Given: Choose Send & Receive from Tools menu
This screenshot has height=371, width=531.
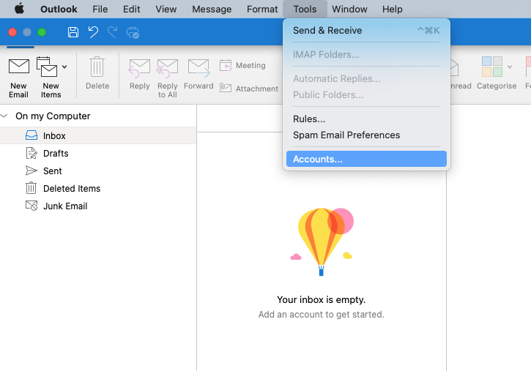Looking at the screenshot, I should point(366,31).
